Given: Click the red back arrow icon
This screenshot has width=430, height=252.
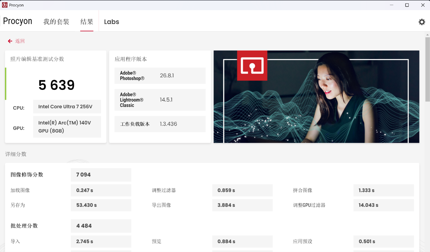Looking at the screenshot, I should click(x=9, y=41).
